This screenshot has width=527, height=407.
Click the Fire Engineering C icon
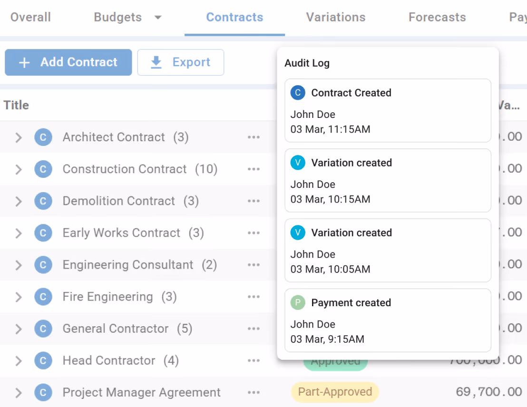click(x=43, y=297)
